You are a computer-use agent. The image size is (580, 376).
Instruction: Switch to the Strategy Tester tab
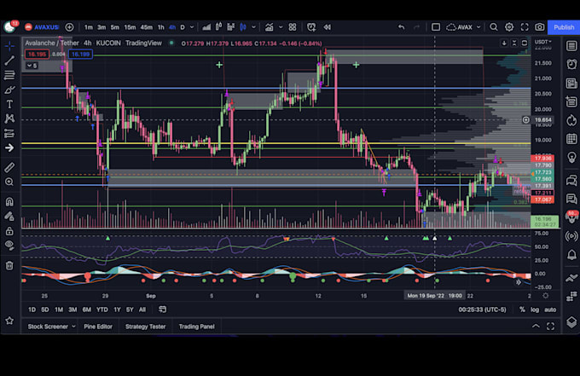pos(146,327)
